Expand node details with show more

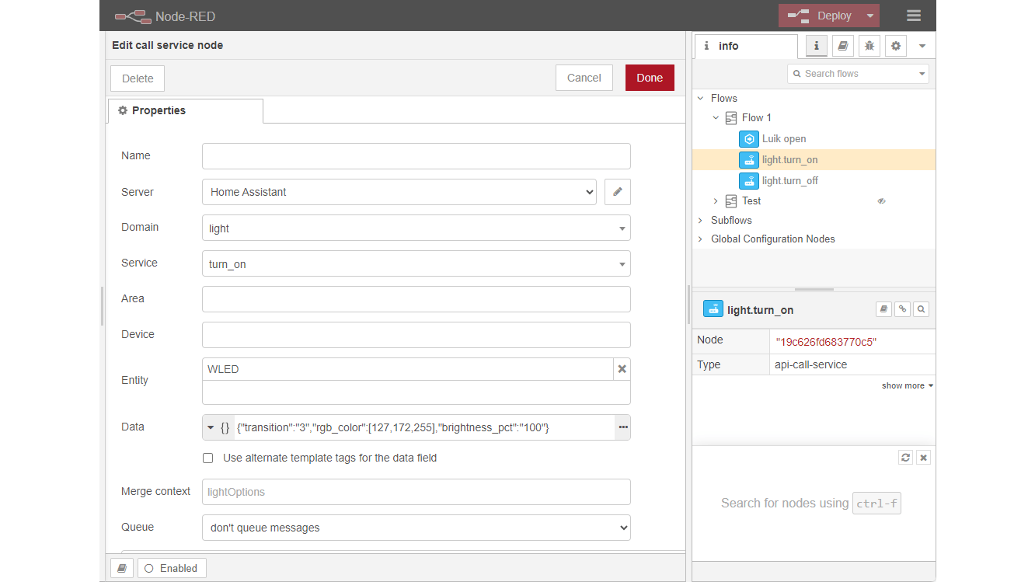tap(908, 385)
